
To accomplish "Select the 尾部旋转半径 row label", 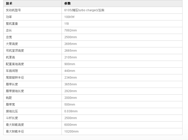I will click(x=15, y=78).
